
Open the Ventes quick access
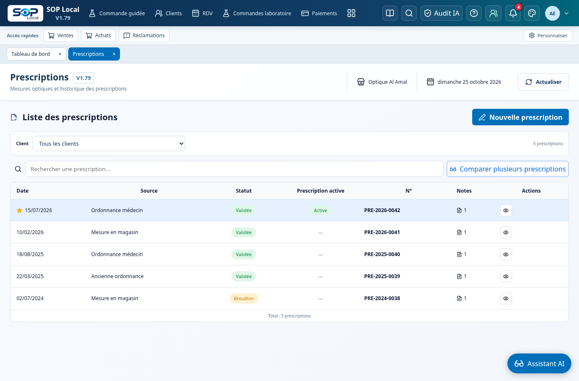[x=61, y=36]
